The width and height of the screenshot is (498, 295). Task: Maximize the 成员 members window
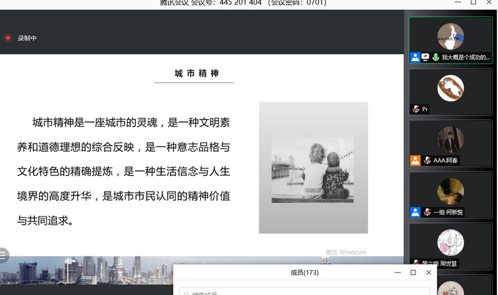click(x=413, y=273)
